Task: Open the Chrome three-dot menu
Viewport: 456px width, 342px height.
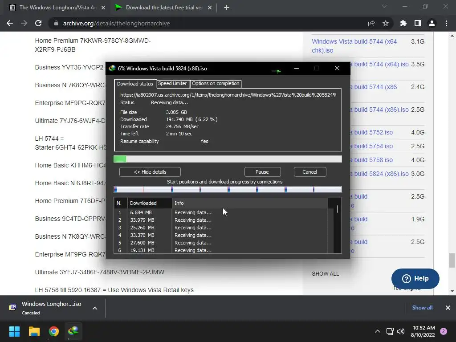Action: 446,23
